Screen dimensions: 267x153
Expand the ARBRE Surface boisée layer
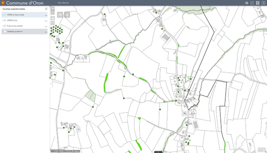click(x=3, y=15)
